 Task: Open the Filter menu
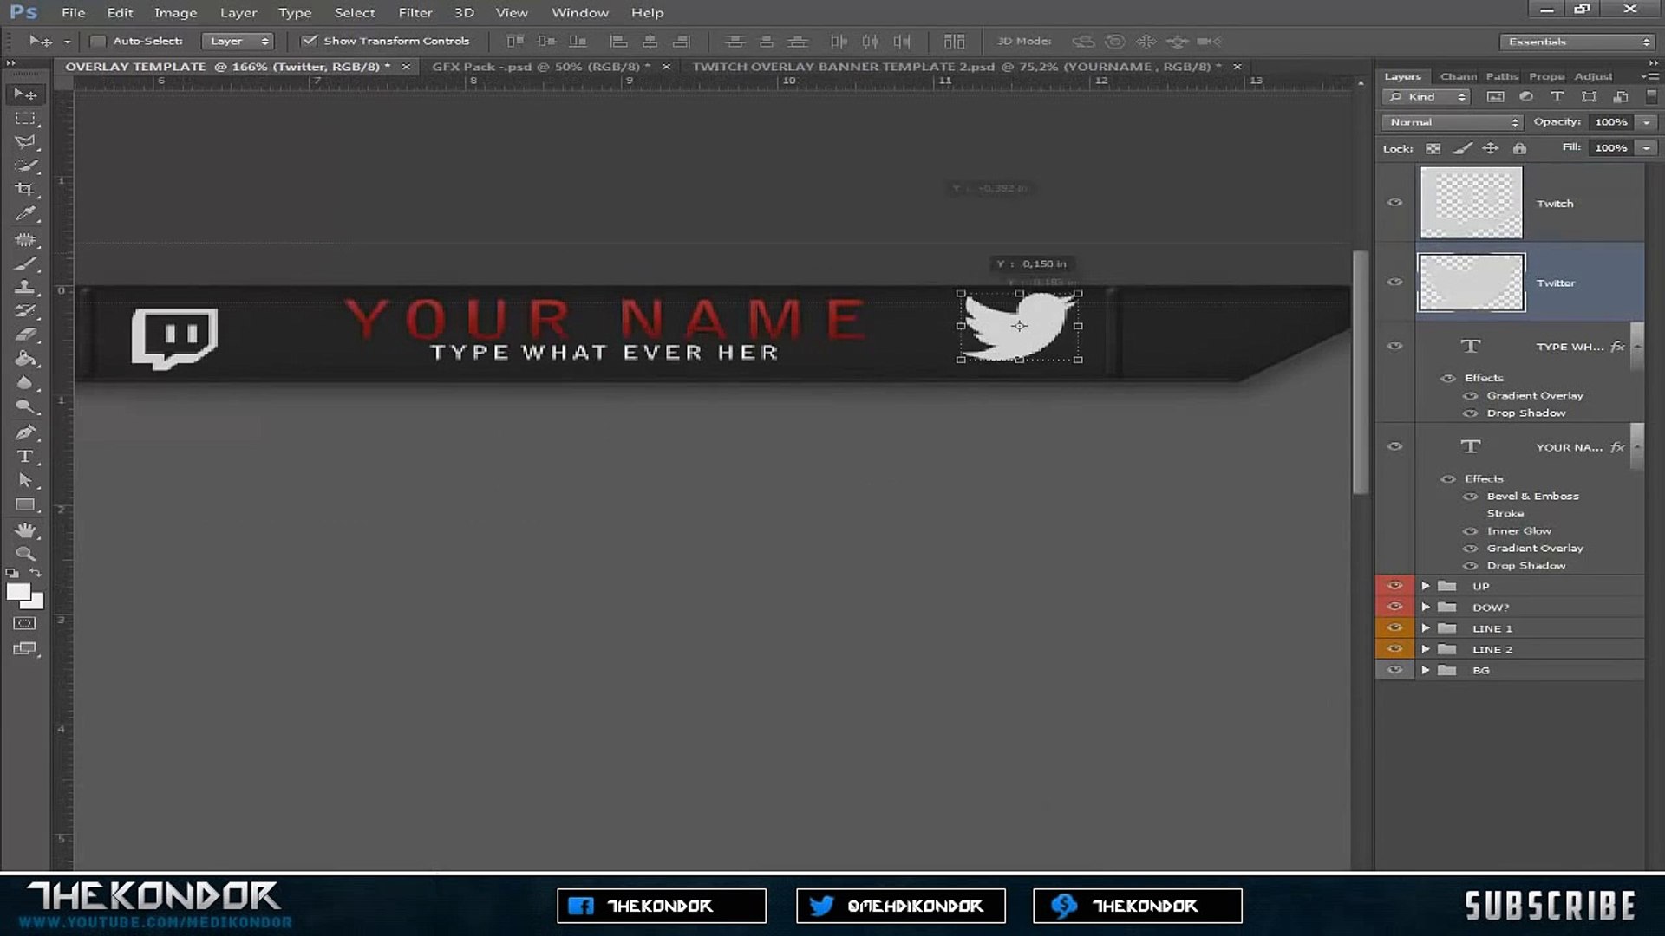click(x=415, y=13)
